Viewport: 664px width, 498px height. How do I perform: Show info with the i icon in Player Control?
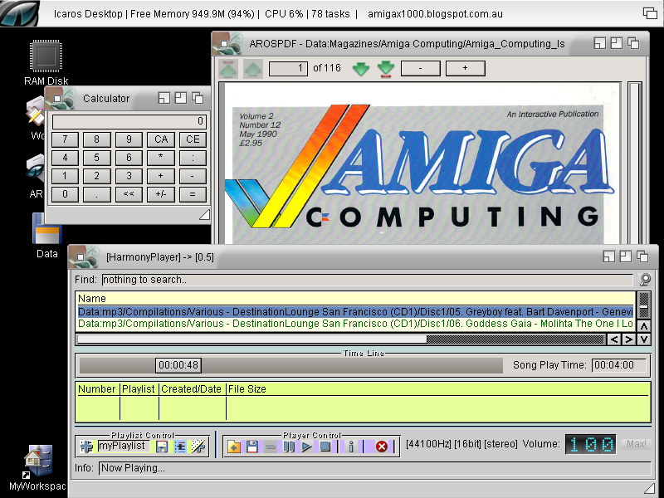point(350,447)
